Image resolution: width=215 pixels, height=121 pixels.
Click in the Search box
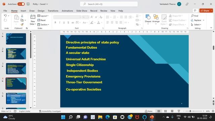point(109,4)
